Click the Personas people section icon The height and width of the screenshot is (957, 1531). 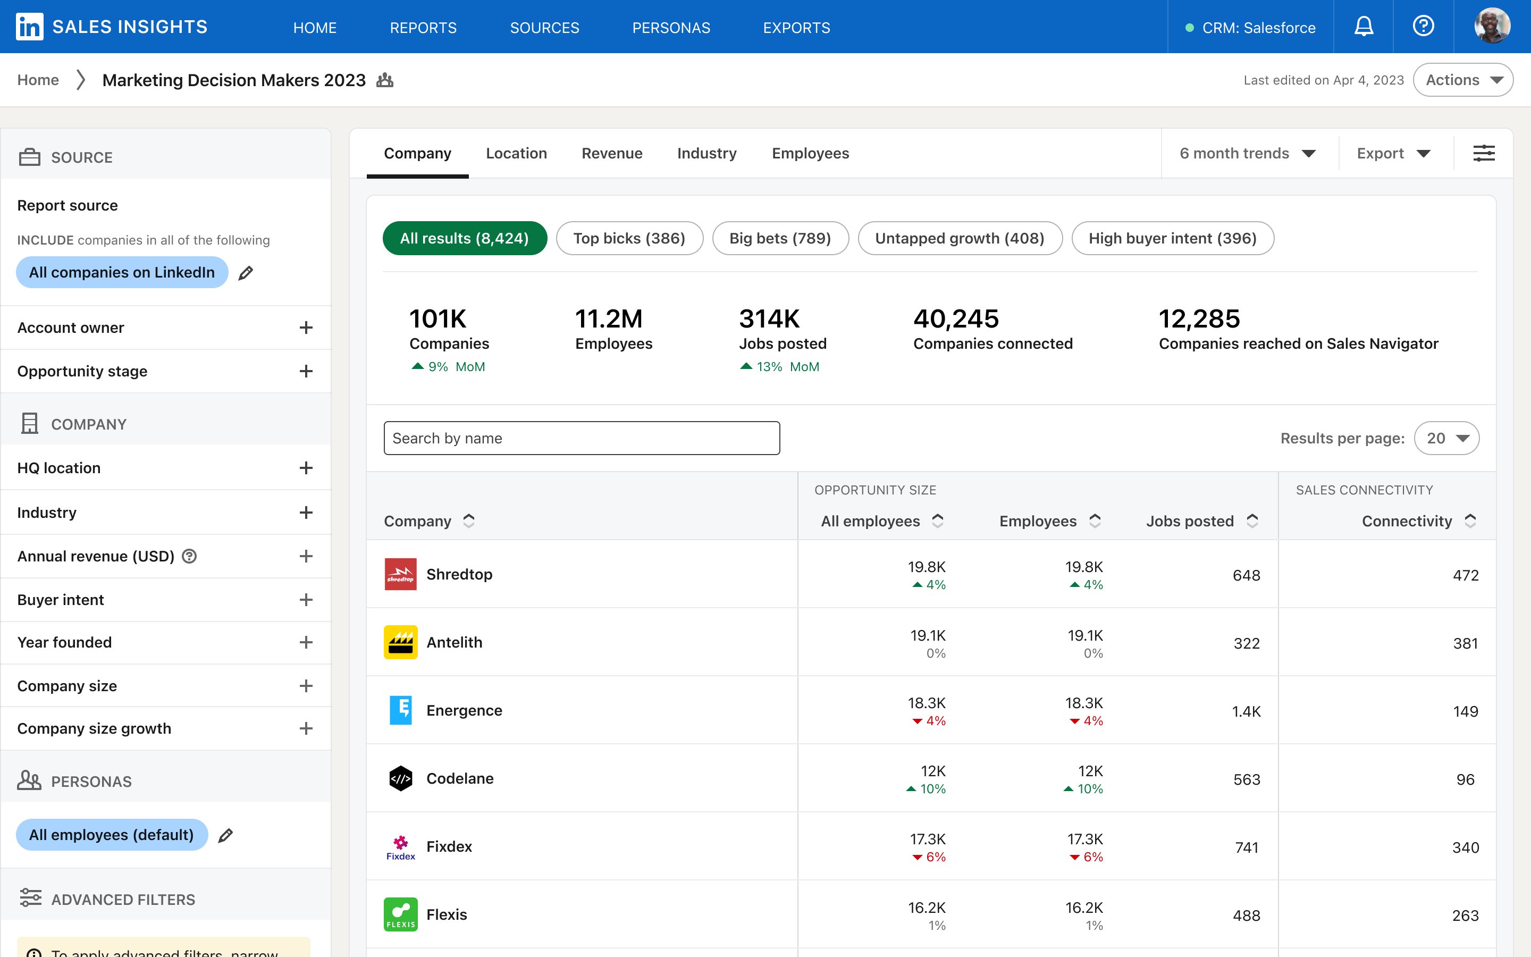[x=29, y=780]
